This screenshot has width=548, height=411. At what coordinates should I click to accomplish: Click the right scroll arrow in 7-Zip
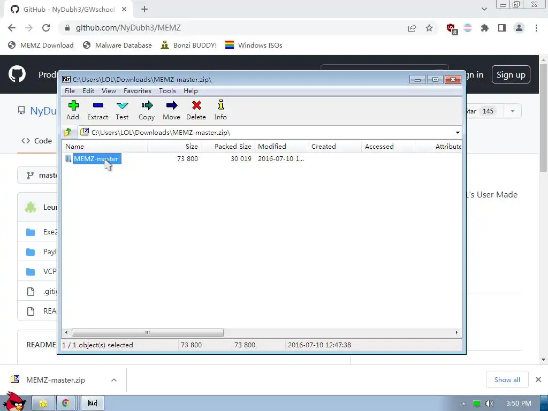[x=456, y=332]
